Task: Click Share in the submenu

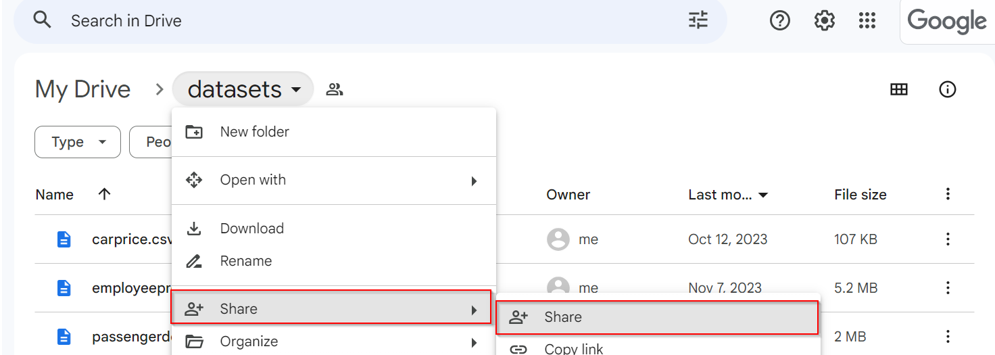Action: (x=562, y=317)
